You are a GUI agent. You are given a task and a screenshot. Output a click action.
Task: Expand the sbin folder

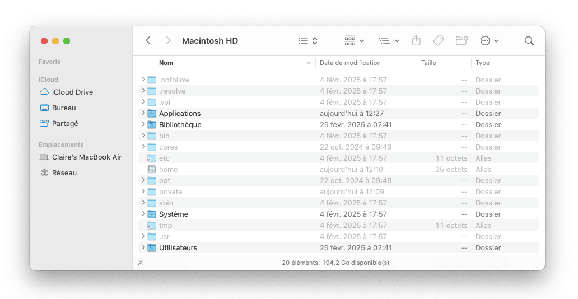(x=143, y=203)
